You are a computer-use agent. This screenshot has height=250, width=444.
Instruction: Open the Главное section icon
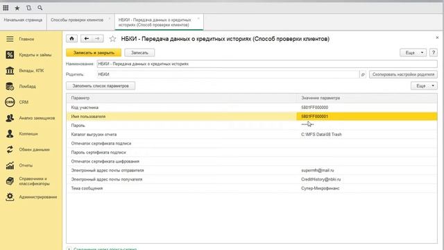click(x=10, y=39)
